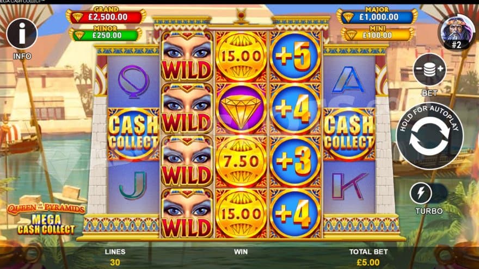This screenshot has width=479, height=269.
Task: Select the MINI £100.00 jackpot banner
Action: tap(378, 34)
